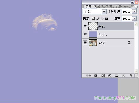Select the 图层 1 layer name
139x103 pixels.
pyautogui.click(x=103, y=35)
